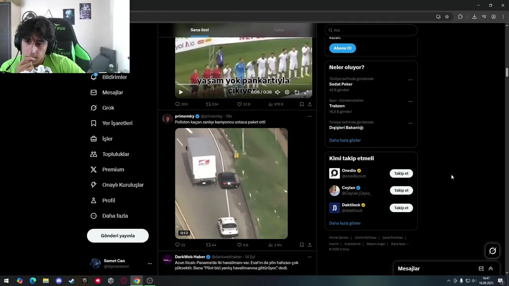View analytics of primemky post (2 Mn)
Image resolution: width=509 pixels, height=286 pixels.
pos(275,245)
